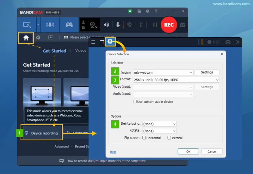
Task: Open the video playback tab icon
Action: tap(51, 37)
